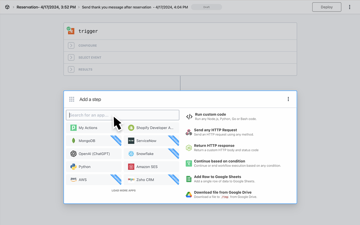Screen dimensions: 360x225
Task: Select the trigger step title
Action: 88,31
